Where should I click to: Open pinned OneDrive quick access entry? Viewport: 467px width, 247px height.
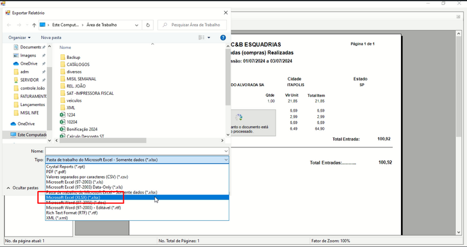[29, 63]
